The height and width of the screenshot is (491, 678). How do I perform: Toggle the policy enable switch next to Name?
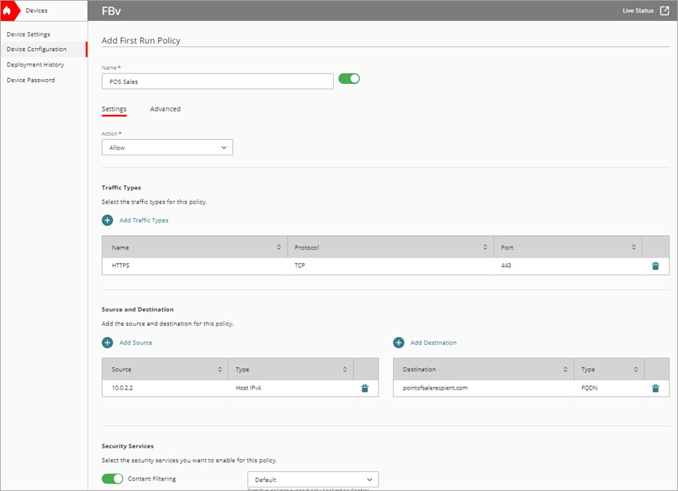tap(348, 78)
